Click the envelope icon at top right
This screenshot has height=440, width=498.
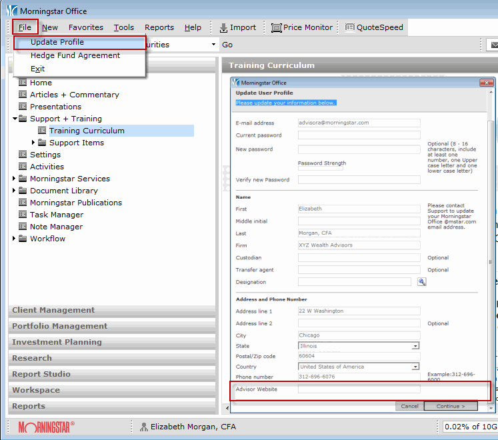point(493,45)
